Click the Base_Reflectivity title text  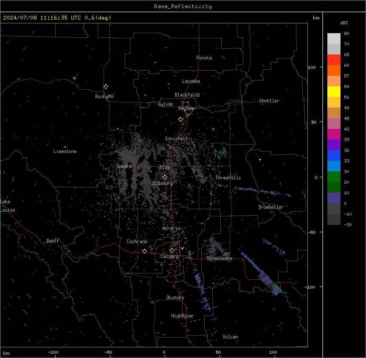pos(183,6)
